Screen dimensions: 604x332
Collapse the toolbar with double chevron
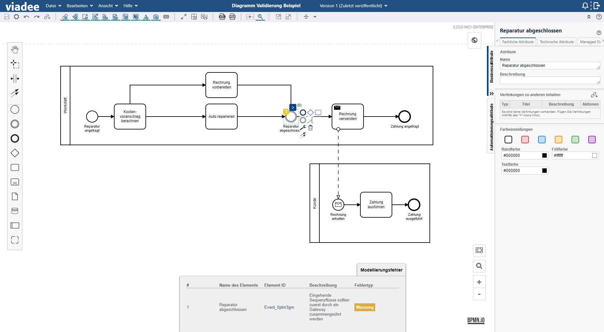[x=589, y=17]
